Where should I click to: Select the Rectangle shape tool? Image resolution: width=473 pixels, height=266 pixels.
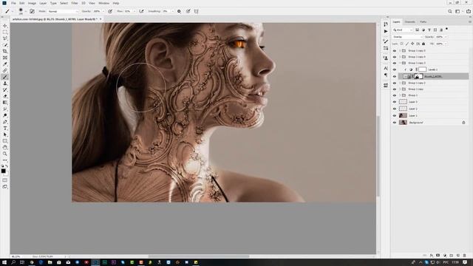click(5, 141)
